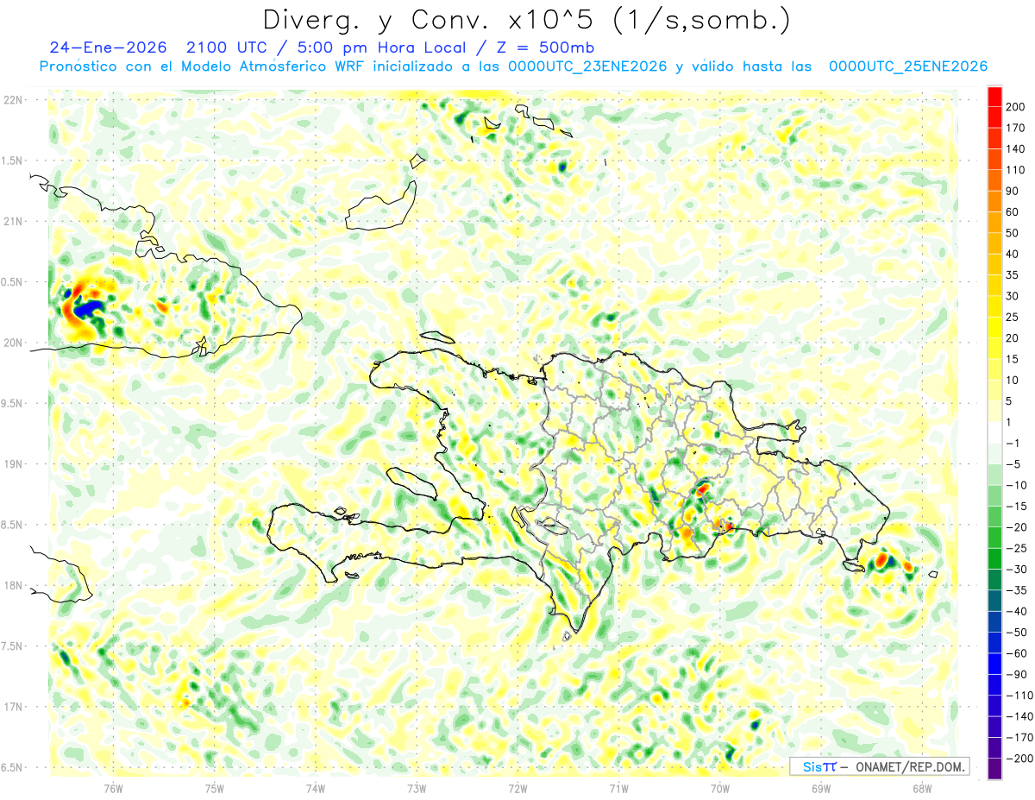The image size is (1035, 800).
Task: Click the '18N' latitude label
Action: click(x=13, y=586)
